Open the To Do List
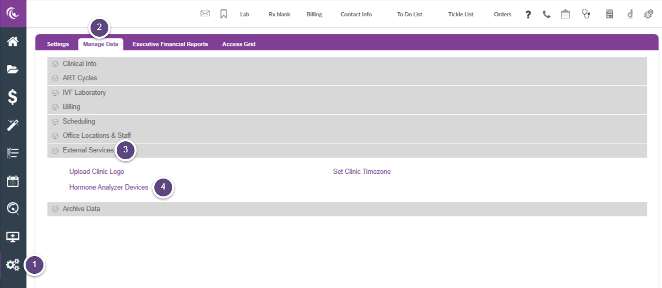Screen dimensions: 662x288 pos(410,15)
